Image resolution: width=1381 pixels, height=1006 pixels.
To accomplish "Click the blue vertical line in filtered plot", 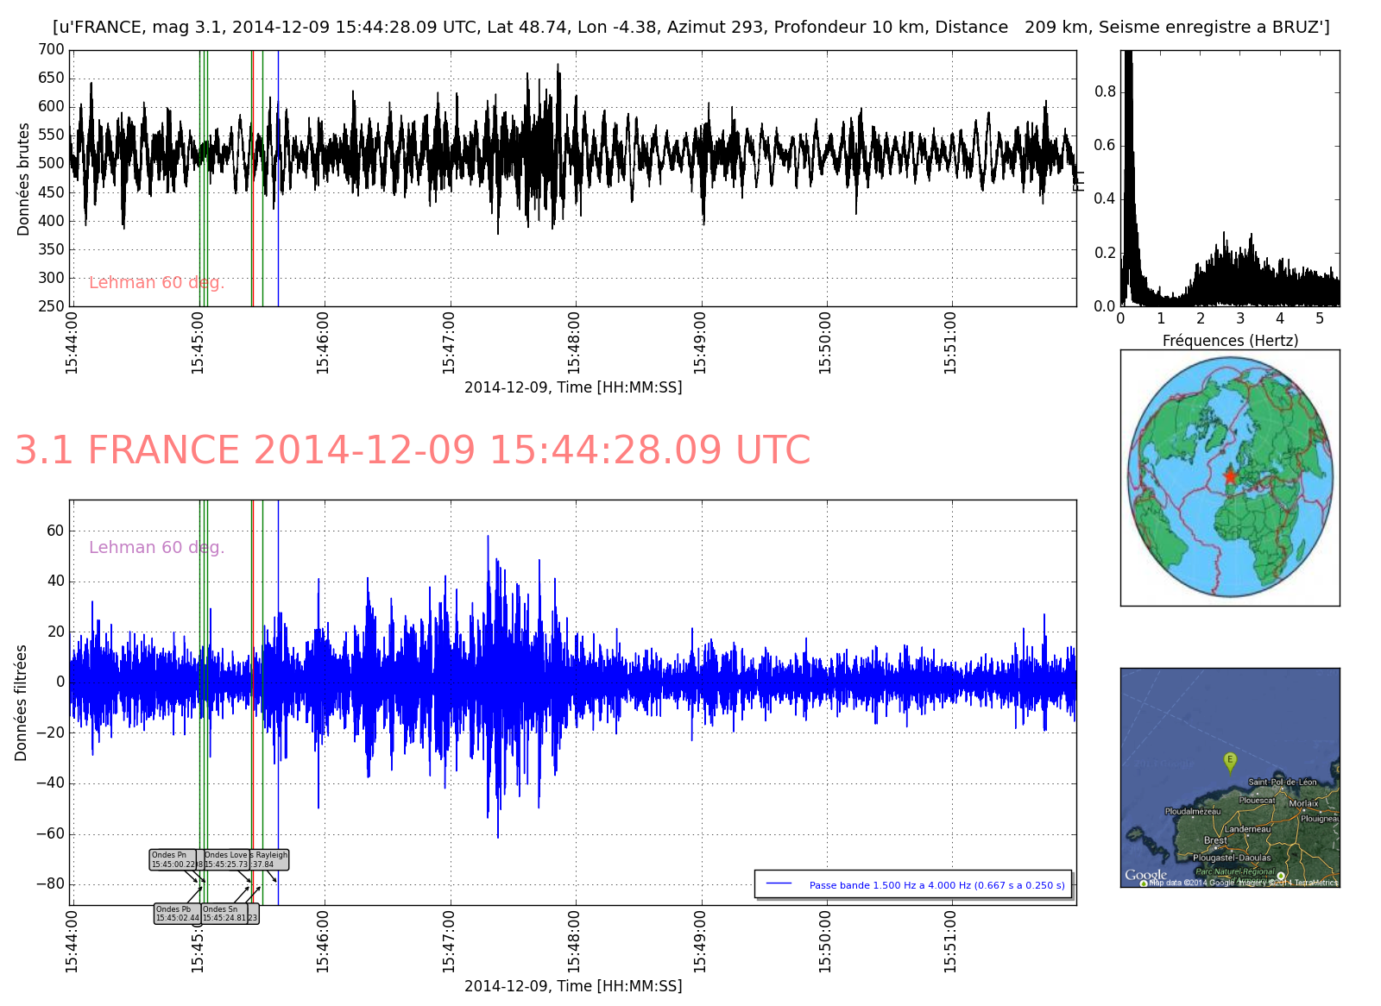I will (278, 604).
